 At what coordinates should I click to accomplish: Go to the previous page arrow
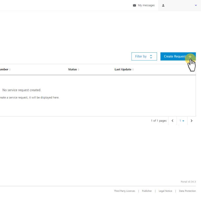pos(172,121)
